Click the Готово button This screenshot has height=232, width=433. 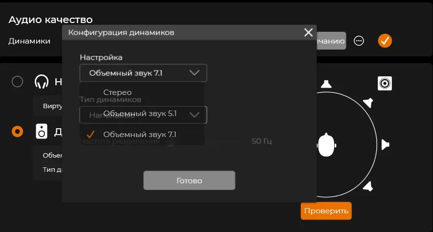click(189, 181)
